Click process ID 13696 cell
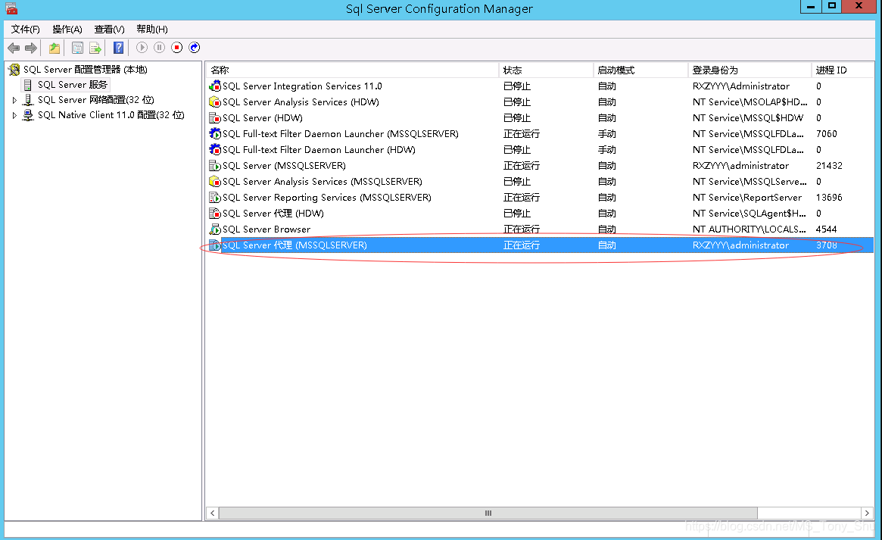This screenshot has height=540, width=882. point(829,198)
